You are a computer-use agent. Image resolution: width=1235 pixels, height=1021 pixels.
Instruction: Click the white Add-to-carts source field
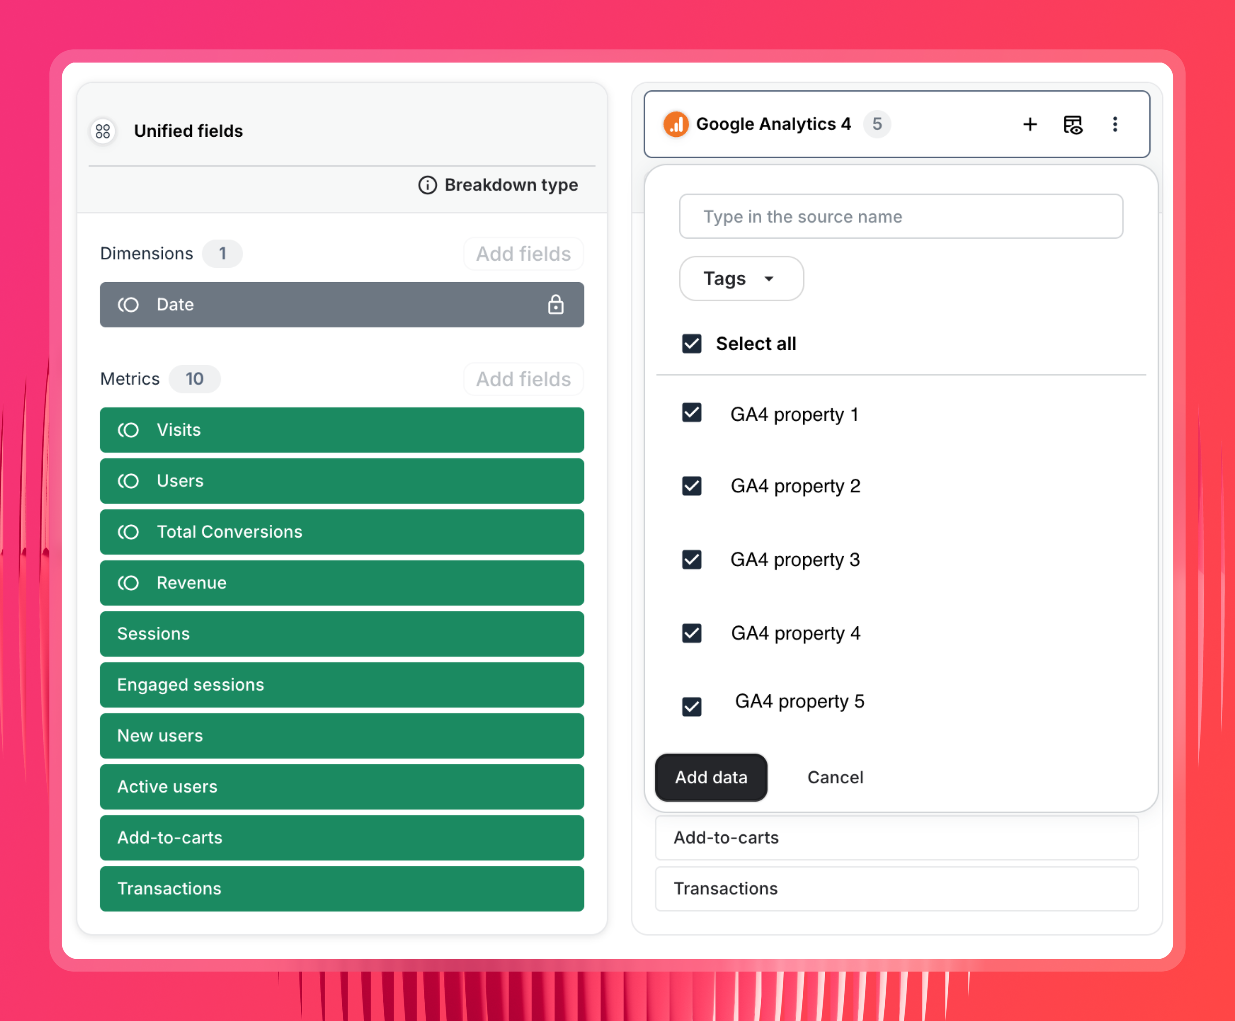coord(897,838)
